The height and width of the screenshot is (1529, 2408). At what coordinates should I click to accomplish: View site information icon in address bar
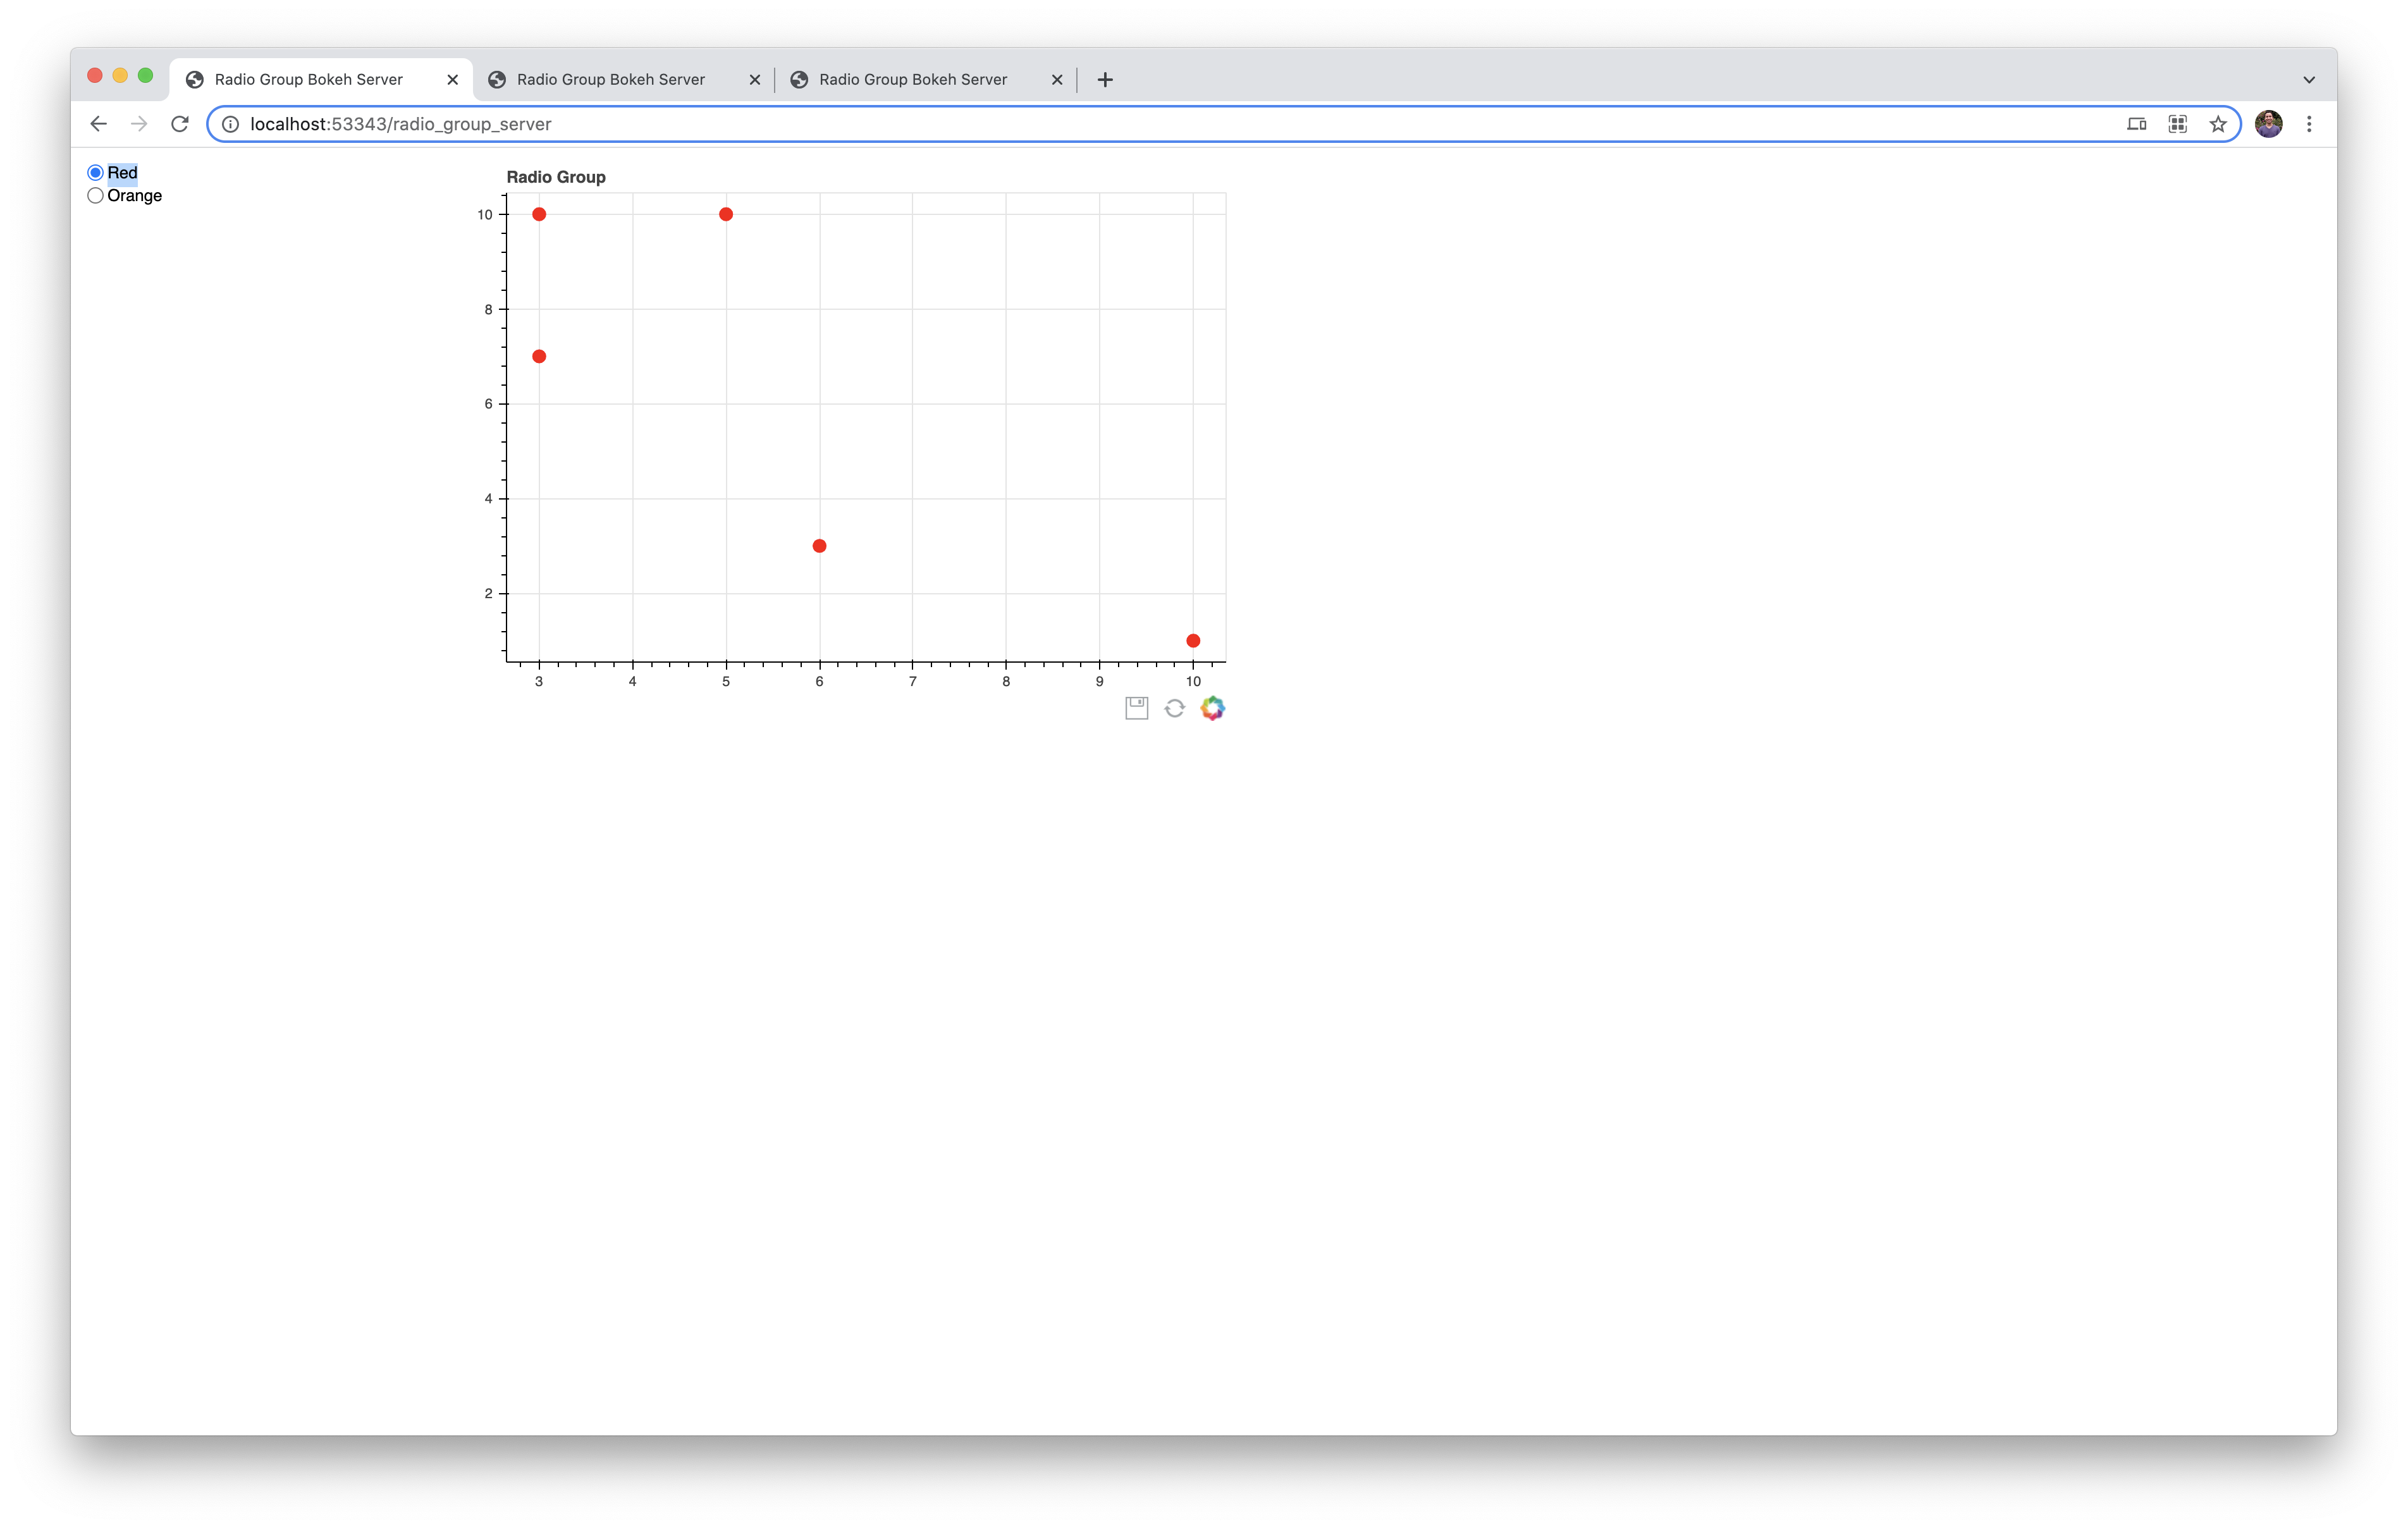coord(230,124)
